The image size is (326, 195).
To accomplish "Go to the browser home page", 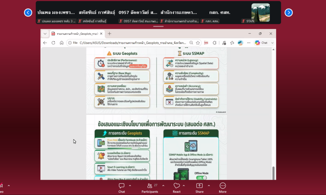I will tap(61, 43).
